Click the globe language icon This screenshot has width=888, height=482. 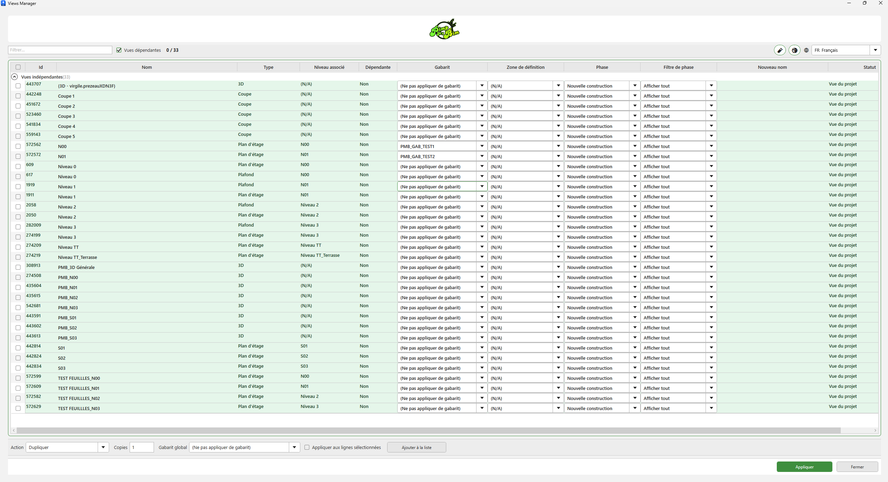(x=806, y=50)
